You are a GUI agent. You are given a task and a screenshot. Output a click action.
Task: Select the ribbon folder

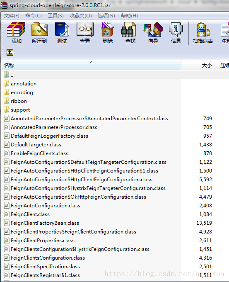tap(19, 101)
